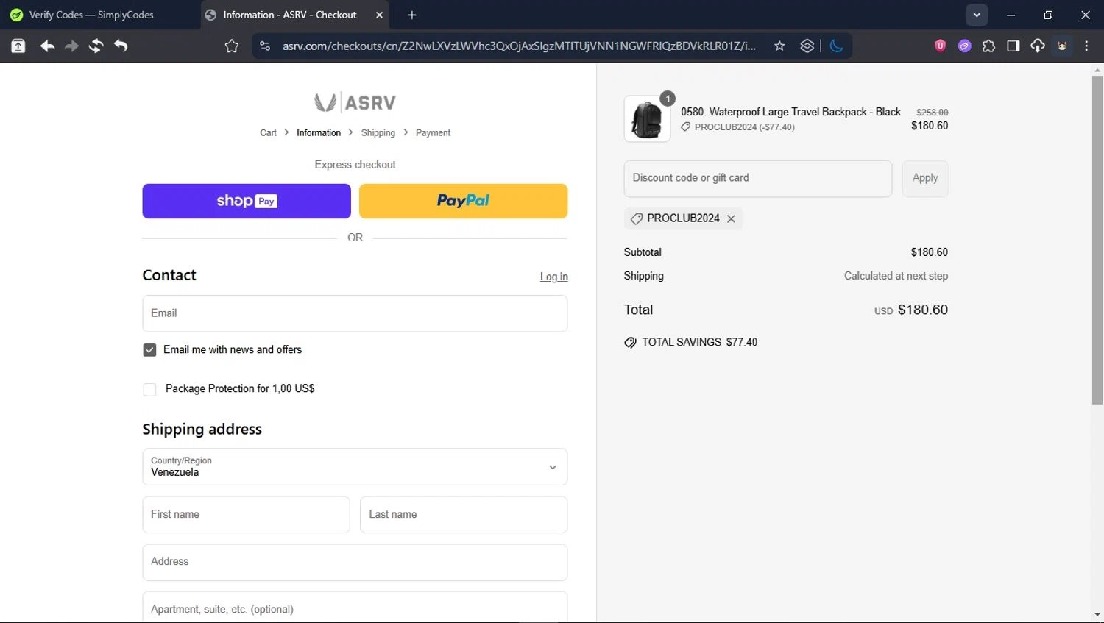1104x623 pixels.
Task: Click the PROCLUB2024 (-$77.40) text under product
Action: click(x=744, y=127)
